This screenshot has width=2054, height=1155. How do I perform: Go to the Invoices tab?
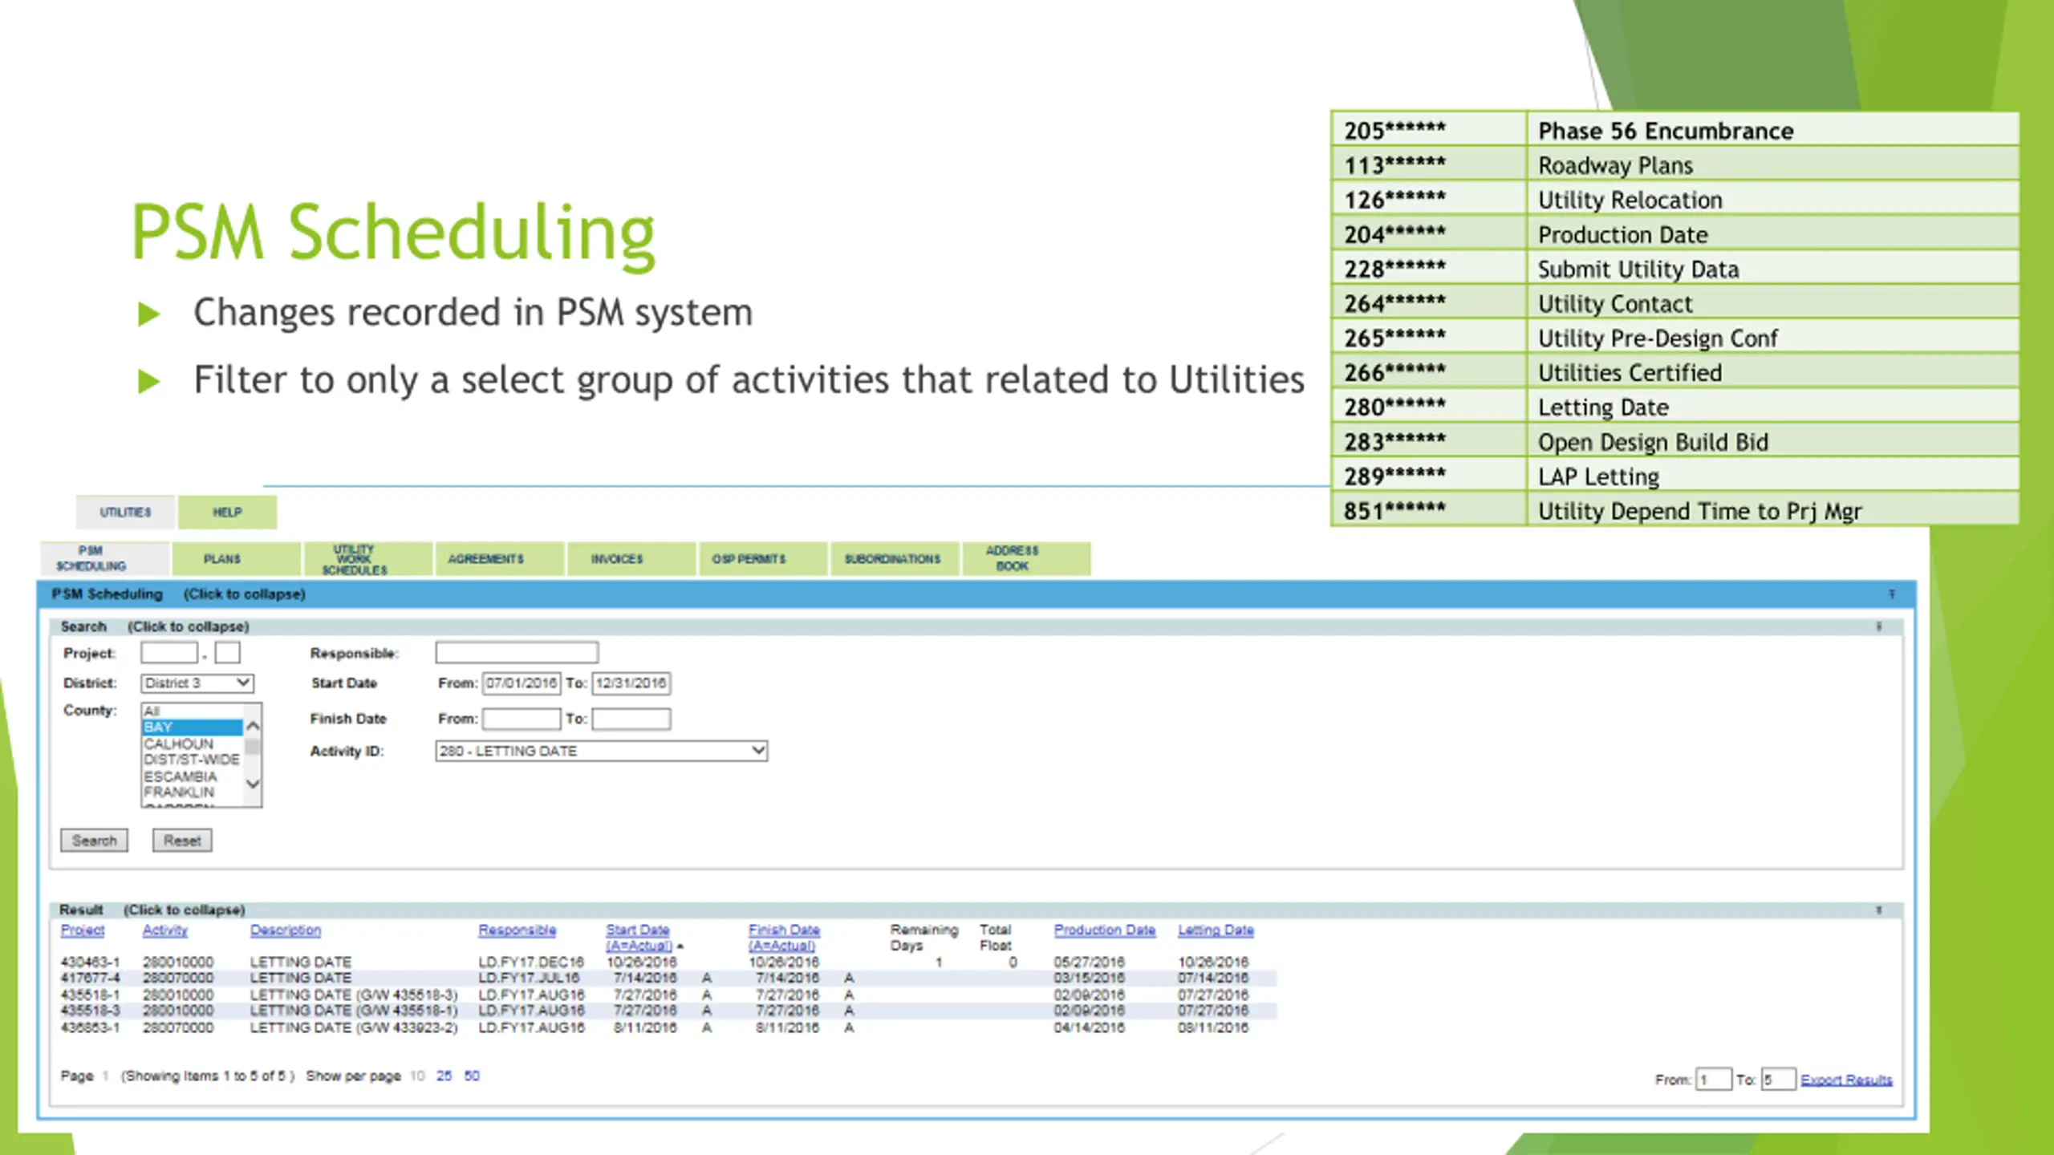[x=616, y=559]
